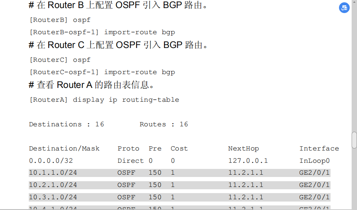This screenshot has width=357, height=210.
Task: Click the "Destination/Mask" column header
Action: [x=64, y=149]
